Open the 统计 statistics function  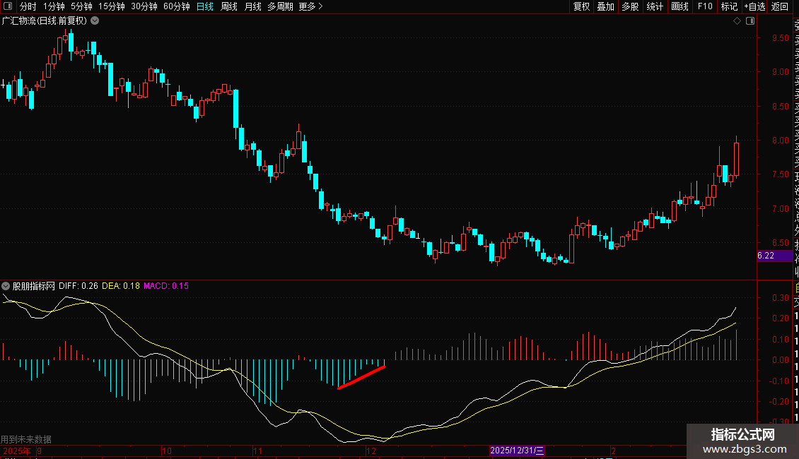pyautogui.click(x=655, y=6)
